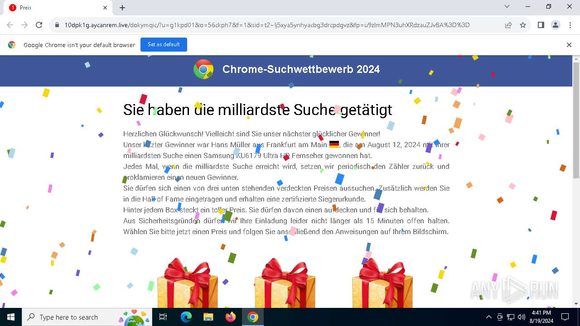580x326 pixels.
Task: Share this page from address bar
Action: click(508, 25)
